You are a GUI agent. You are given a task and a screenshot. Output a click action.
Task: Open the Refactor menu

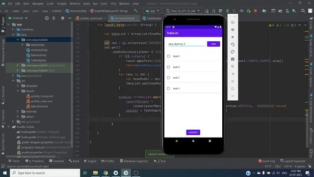(x=75, y=3)
